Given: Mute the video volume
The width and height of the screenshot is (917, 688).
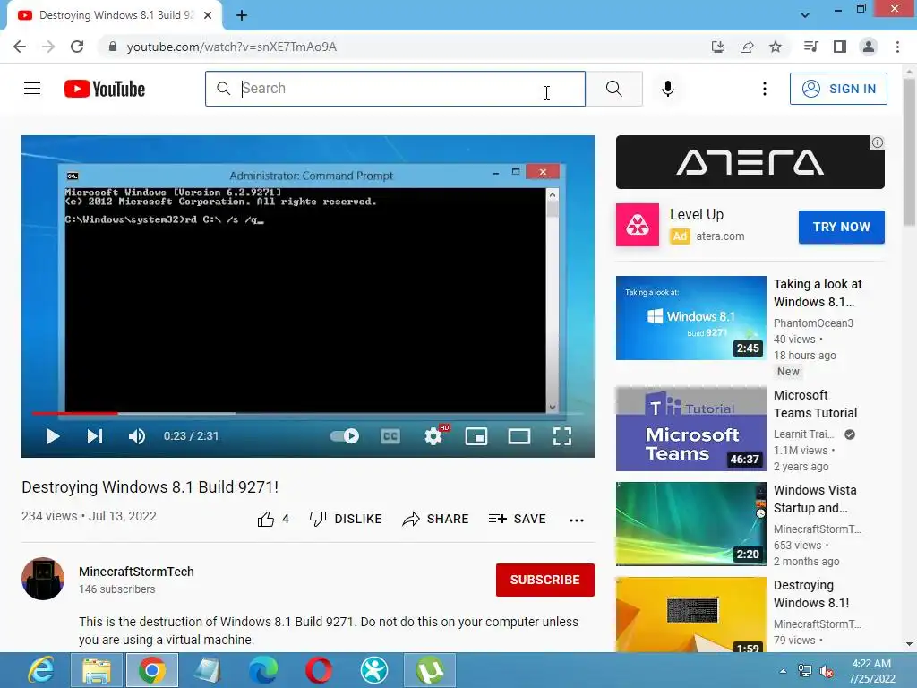Looking at the screenshot, I should [x=137, y=436].
